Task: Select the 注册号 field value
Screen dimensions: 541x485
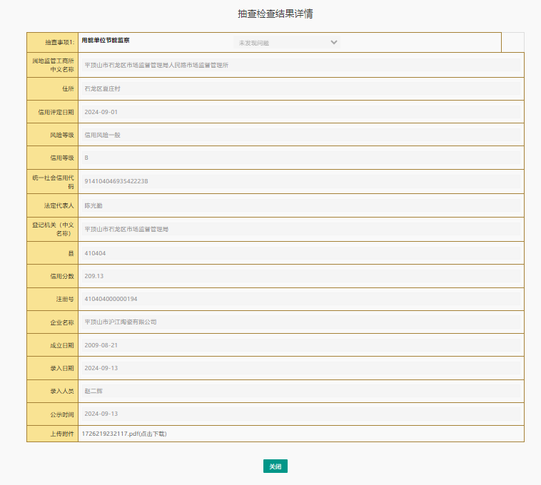Action: (300, 299)
